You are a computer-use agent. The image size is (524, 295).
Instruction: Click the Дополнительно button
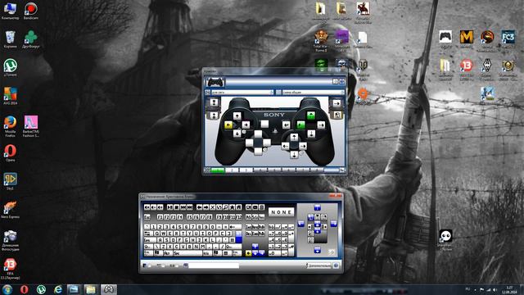(319, 265)
